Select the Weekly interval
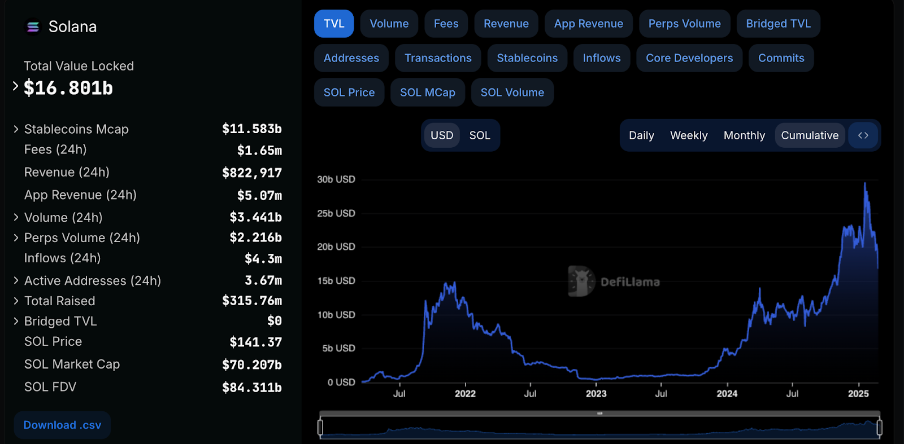This screenshot has height=444, width=904. [x=689, y=135]
